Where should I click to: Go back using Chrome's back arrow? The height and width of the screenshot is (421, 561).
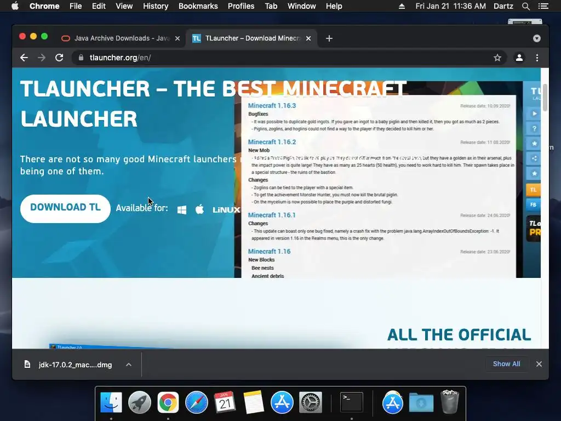point(24,58)
